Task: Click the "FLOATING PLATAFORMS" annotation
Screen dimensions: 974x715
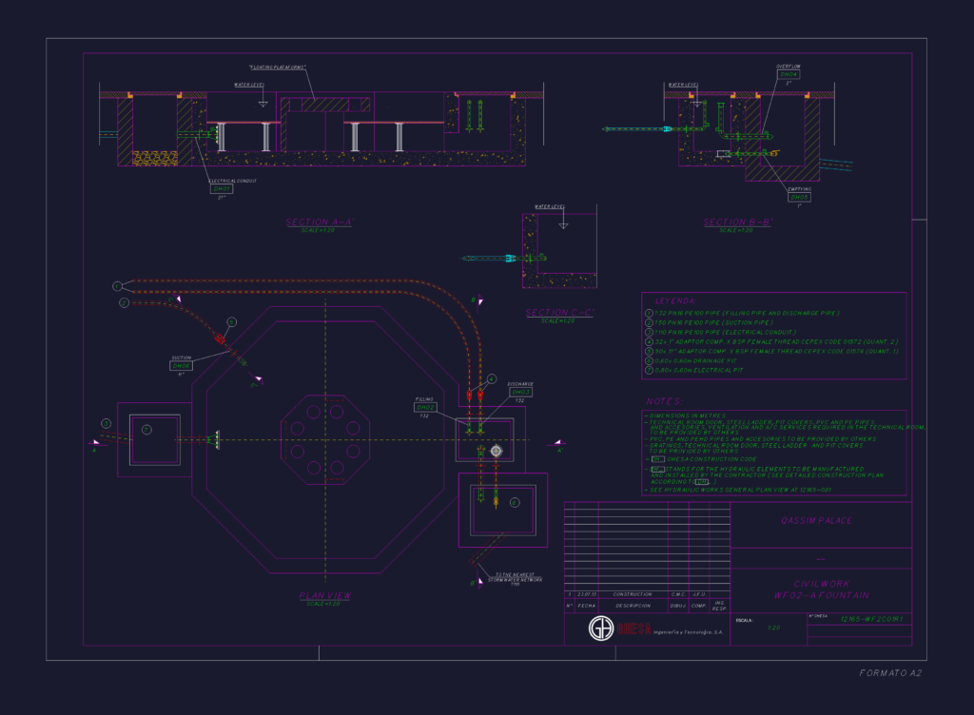Action: pos(278,67)
